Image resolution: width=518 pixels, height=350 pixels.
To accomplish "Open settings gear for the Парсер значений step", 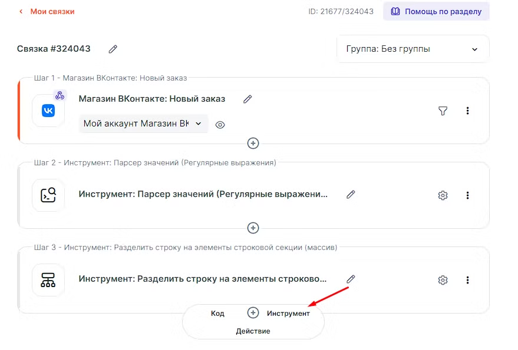I will coord(443,195).
